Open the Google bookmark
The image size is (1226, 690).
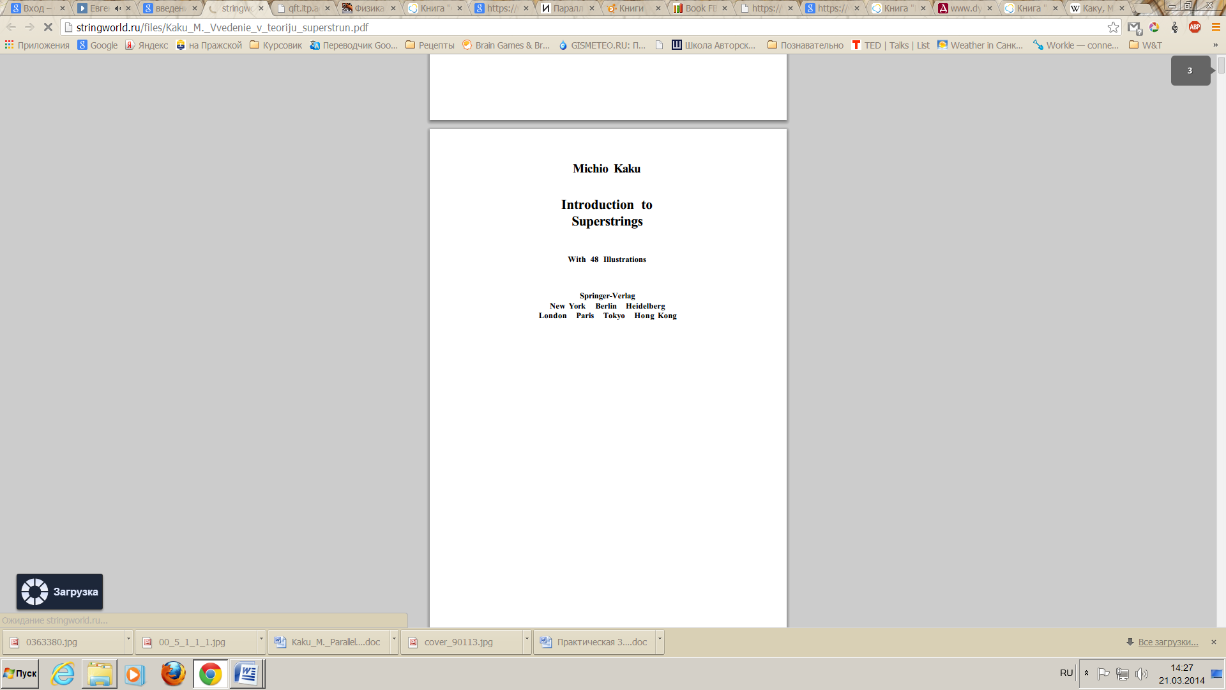(x=98, y=45)
